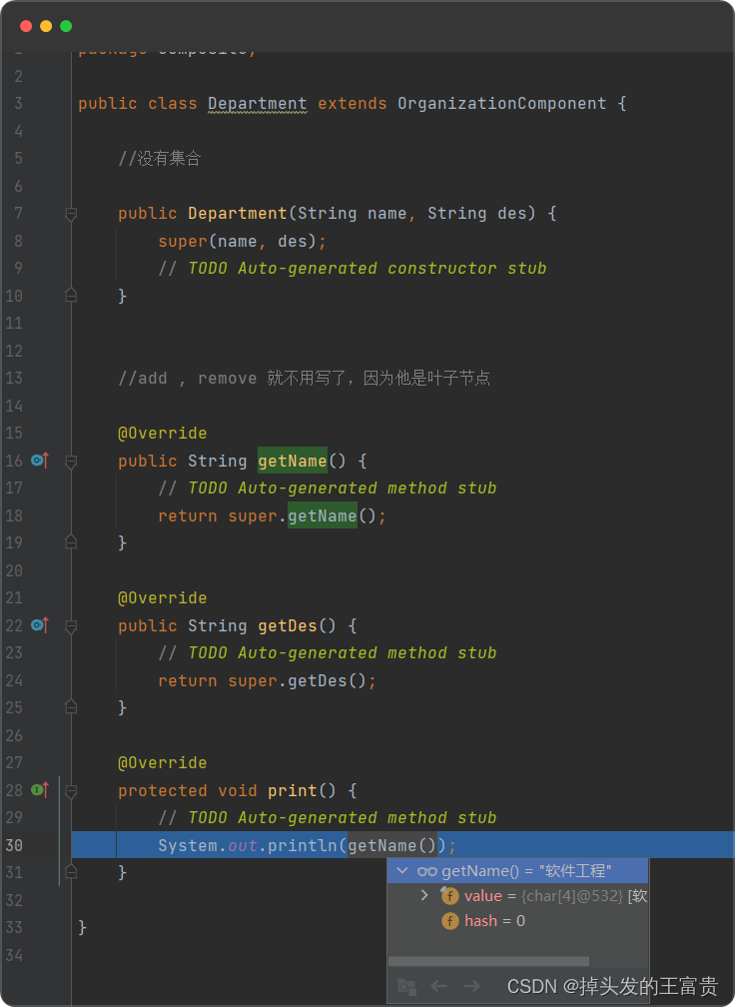Fold the print() method at line 28
Image resolution: width=735 pixels, height=1007 pixels.
click(x=71, y=791)
